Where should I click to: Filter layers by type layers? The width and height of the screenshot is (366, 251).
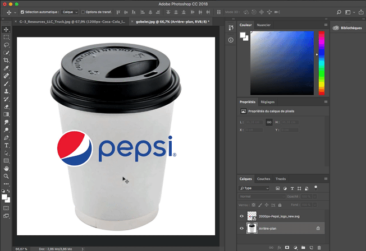[292, 188]
